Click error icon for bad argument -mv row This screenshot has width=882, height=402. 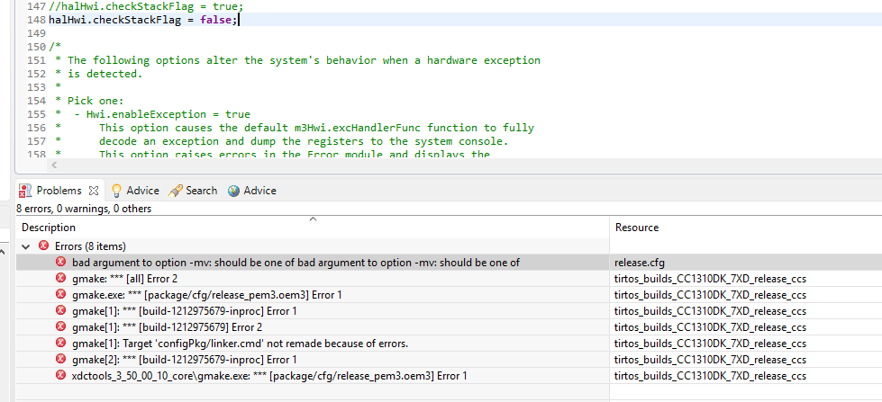[61, 263]
